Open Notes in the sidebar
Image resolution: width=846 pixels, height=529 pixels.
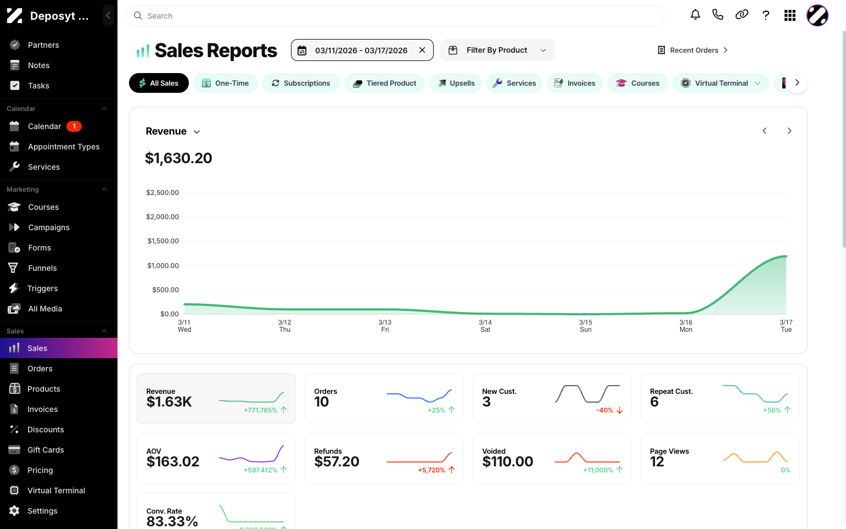click(x=59, y=65)
